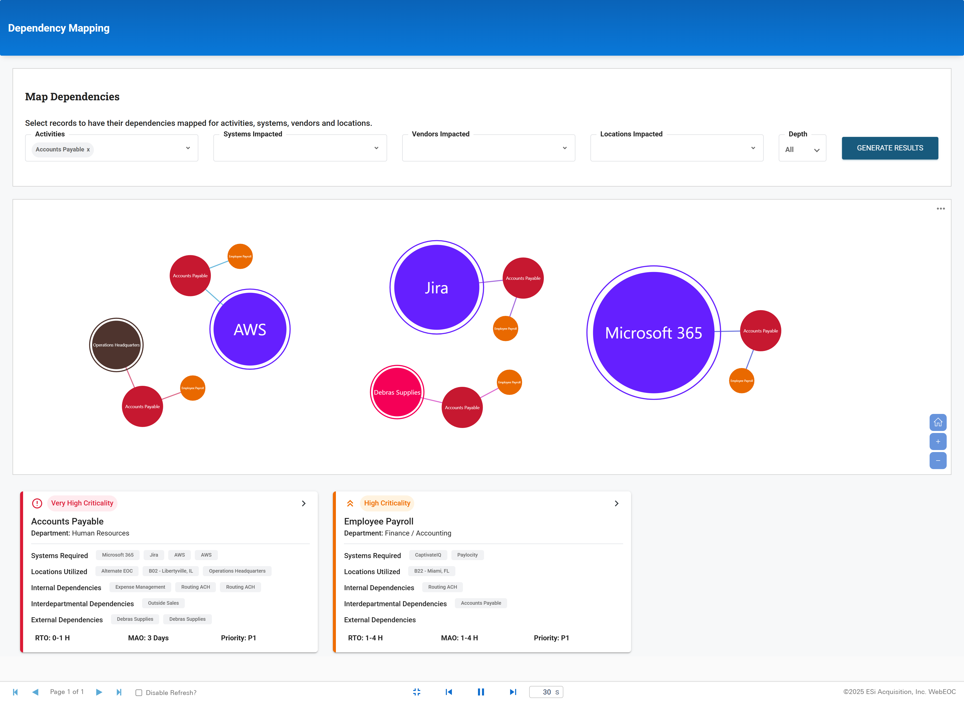Expand the Accounts Payable criticality card details
Viewport: 964px width, 702px height.
pos(304,503)
